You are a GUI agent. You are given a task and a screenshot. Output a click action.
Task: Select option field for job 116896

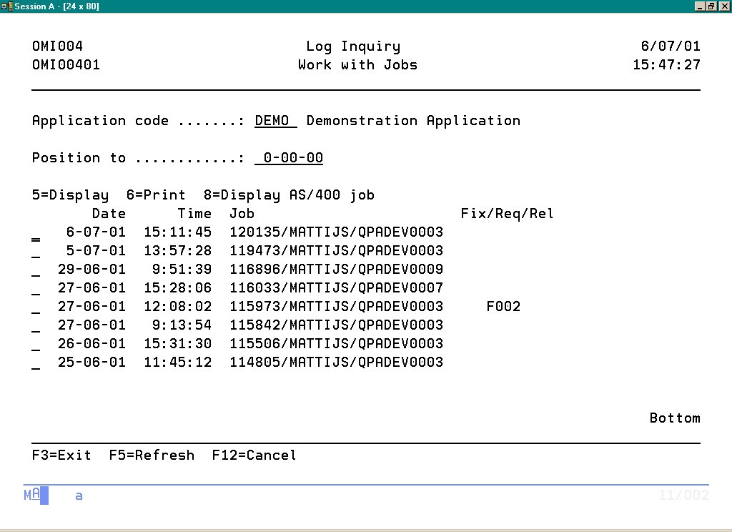tap(36, 271)
